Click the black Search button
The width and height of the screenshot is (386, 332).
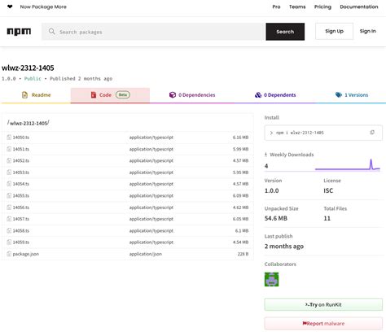285,32
